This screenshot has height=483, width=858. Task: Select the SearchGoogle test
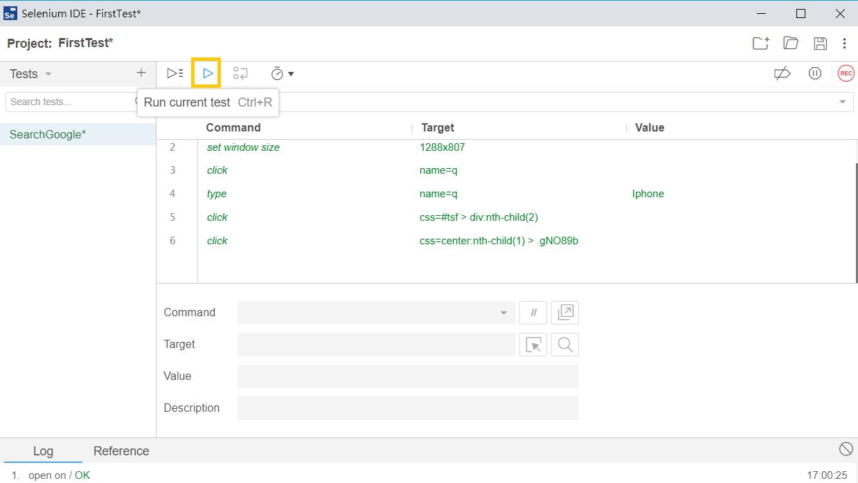click(x=78, y=134)
